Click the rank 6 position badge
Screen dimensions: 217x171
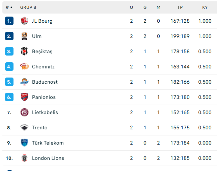(x=9, y=97)
